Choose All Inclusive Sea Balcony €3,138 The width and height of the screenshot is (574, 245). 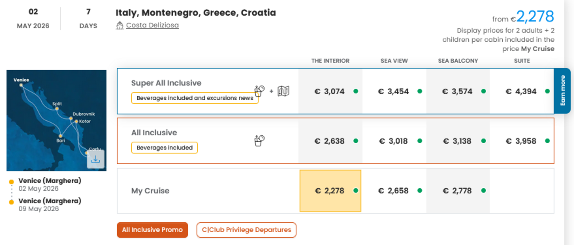(457, 141)
